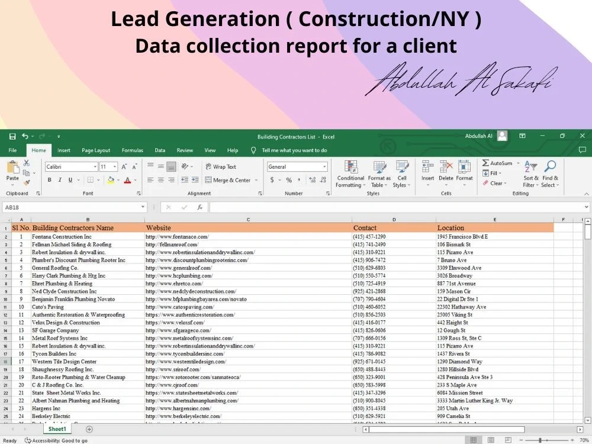Click the Increase Decimal icon
Viewport: 592px width, 444px height.
pyautogui.click(x=312, y=180)
